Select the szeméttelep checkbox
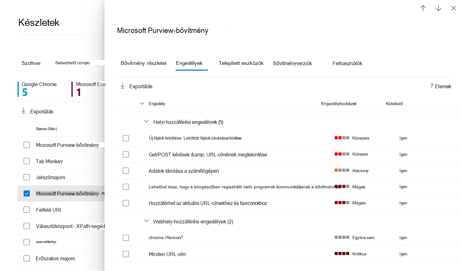 pos(27,242)
